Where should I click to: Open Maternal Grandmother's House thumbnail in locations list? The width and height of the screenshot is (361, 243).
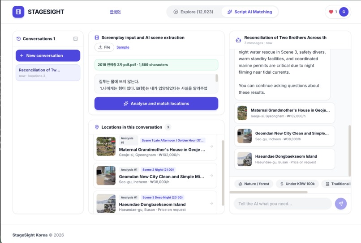pyautogui.click(x=106, y=147)
